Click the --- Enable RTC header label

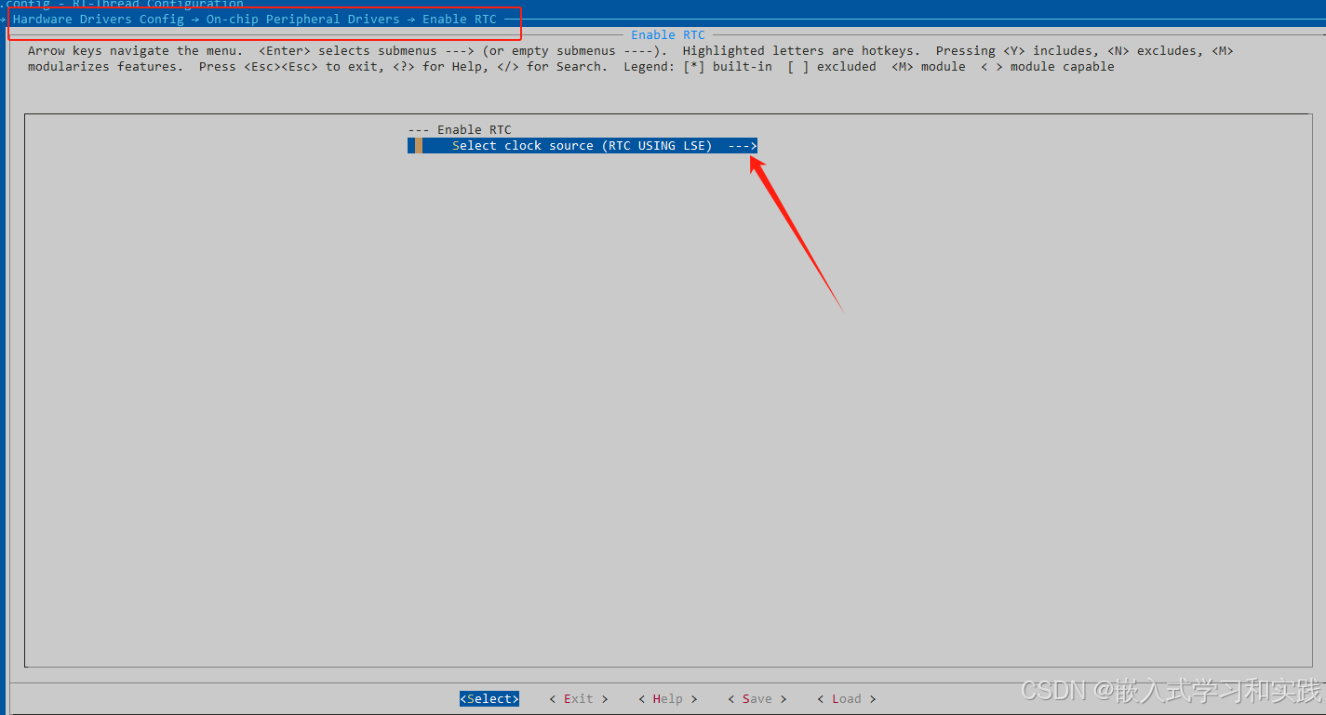[x=460, y=129]
